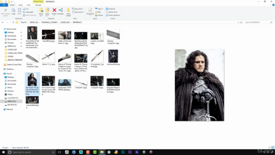This screenshot has width=275, height=155.
Task: Click the Paste ribbon icon
Action: point(19,12)
